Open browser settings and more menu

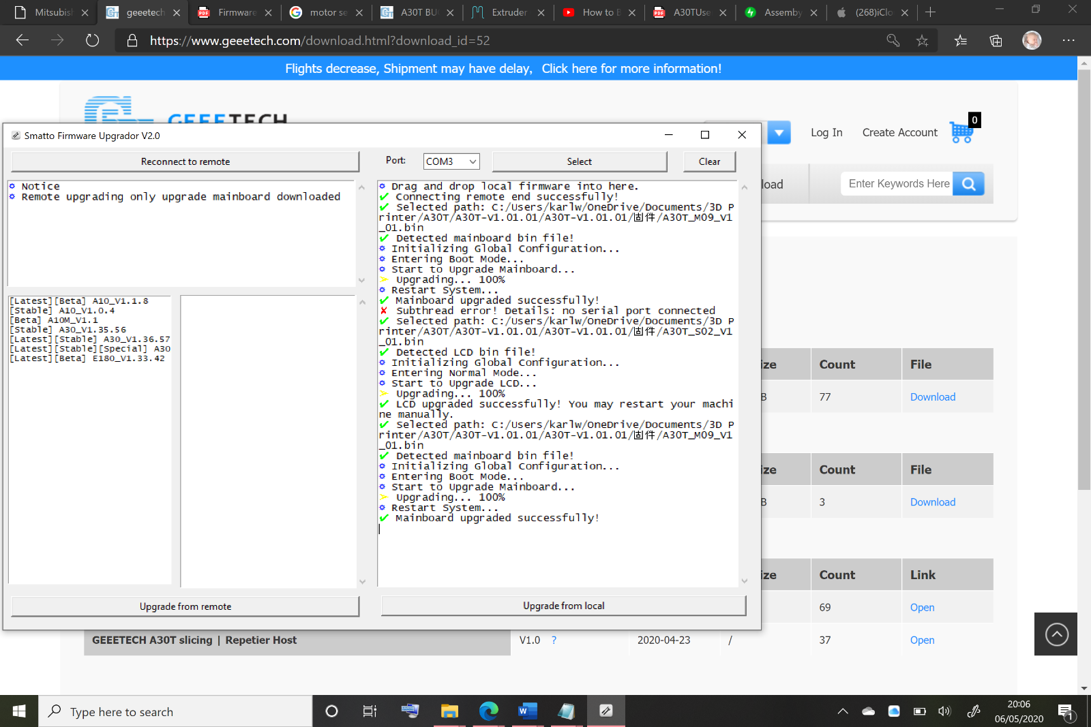(x=1068, y=40)
